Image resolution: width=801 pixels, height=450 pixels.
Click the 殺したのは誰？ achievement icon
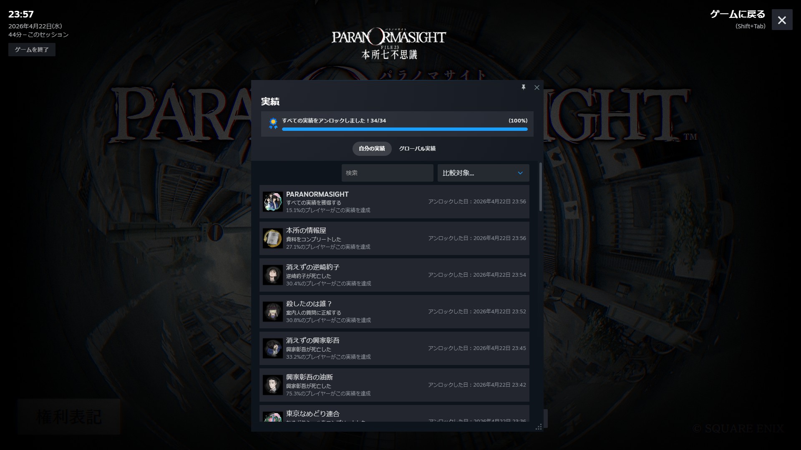(273, 312)
